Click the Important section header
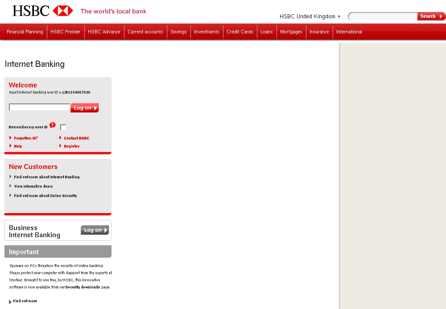Screen dimensions: 446x309 [x=58, y=251]
